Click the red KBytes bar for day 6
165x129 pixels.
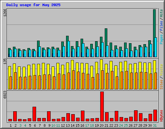tap(34, 114)
